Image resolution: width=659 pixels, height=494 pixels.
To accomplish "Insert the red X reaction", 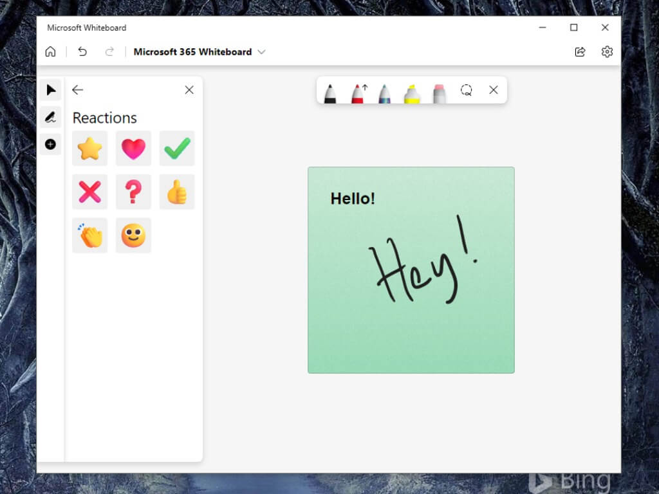I will click(x=90, y=192).
